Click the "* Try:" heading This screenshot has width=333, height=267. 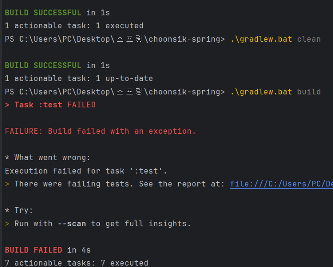[x=19, y=210]
